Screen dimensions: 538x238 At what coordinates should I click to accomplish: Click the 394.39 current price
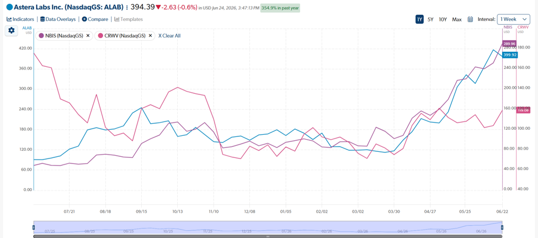tap(143, 7)
